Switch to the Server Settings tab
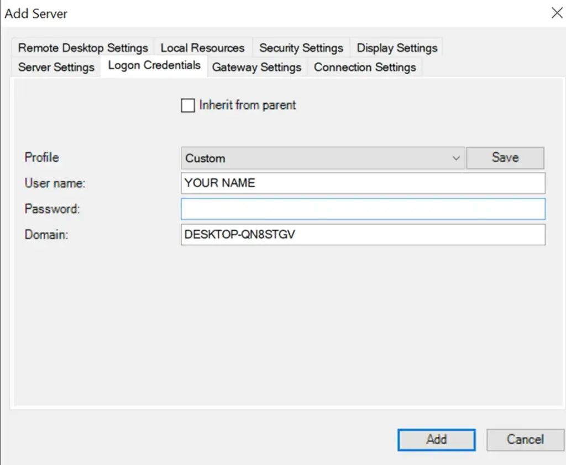Image resolution: width=566 pixels, height=465 pixels. [x=55, y=67]
